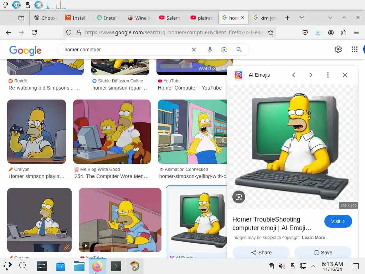Expand the list all tabs dropdown
365x274 pixels.
tap(302, 18)
